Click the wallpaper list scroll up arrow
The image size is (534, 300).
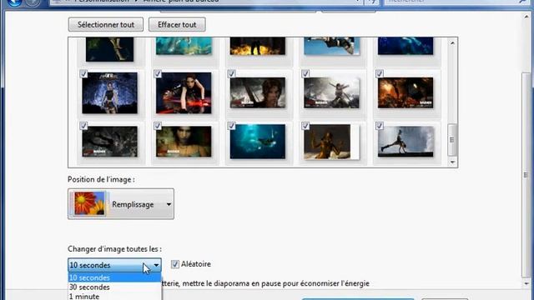coord(452,42)
